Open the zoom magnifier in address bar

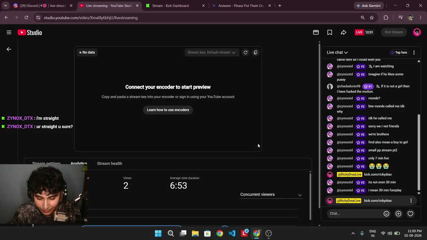(363, 18)
